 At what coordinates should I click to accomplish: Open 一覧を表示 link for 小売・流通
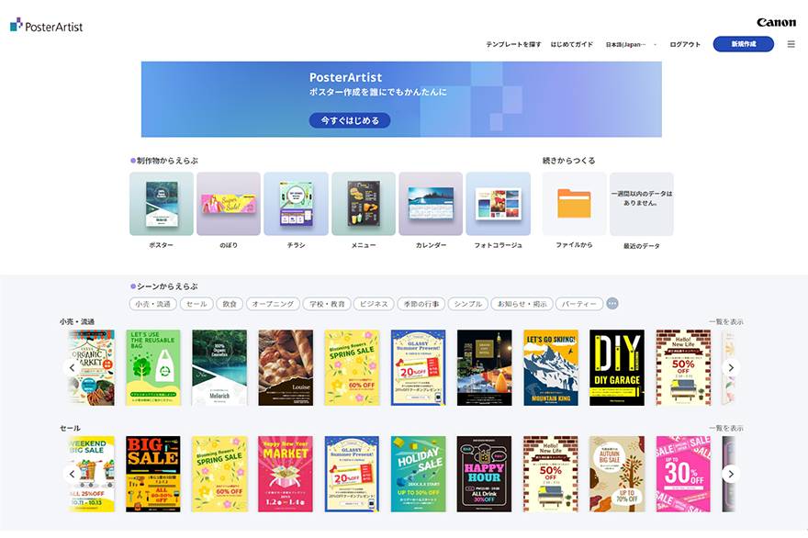pyautogui.click(x=725, y=322)
